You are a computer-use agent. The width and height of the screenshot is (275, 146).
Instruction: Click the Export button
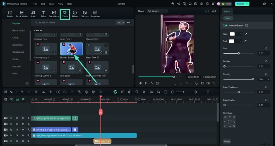242,4
